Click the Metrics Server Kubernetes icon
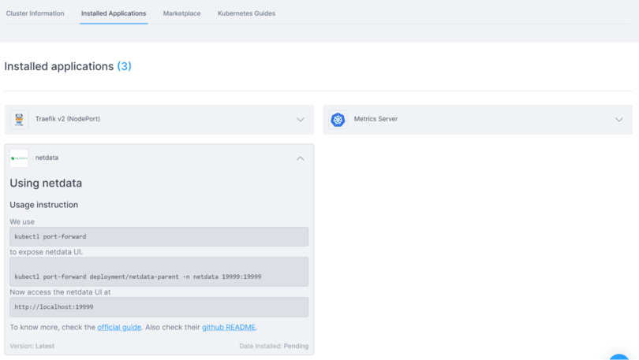The width and height of the screenshot is (639, 360). point(338,120)
